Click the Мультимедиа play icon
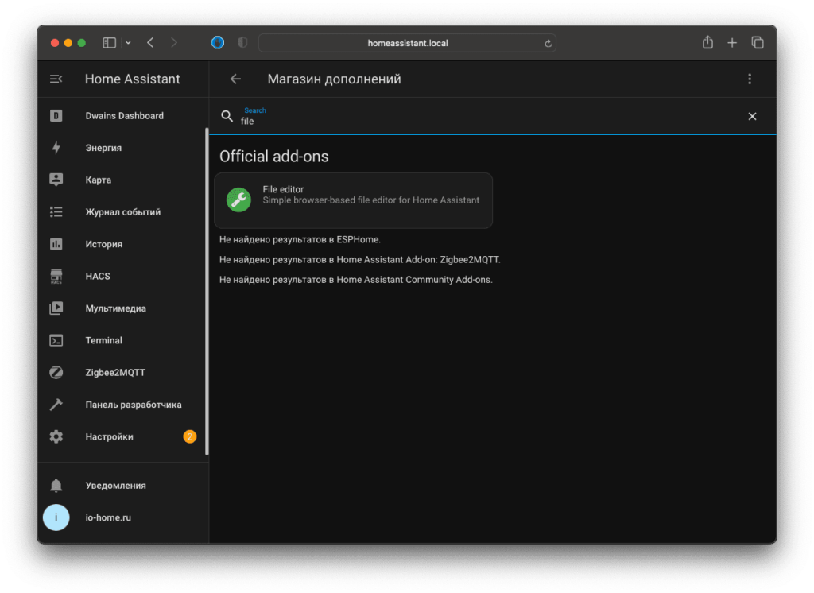 pyautogui.click(x=56, y=308)
